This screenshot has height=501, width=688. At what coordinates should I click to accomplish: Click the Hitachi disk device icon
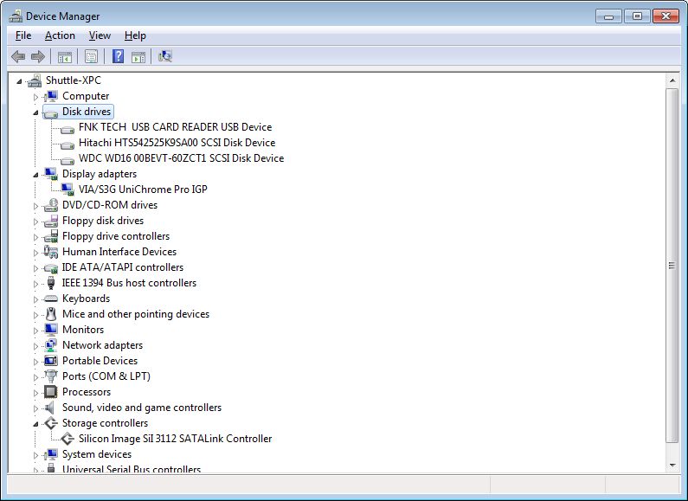tap(68, 145)
